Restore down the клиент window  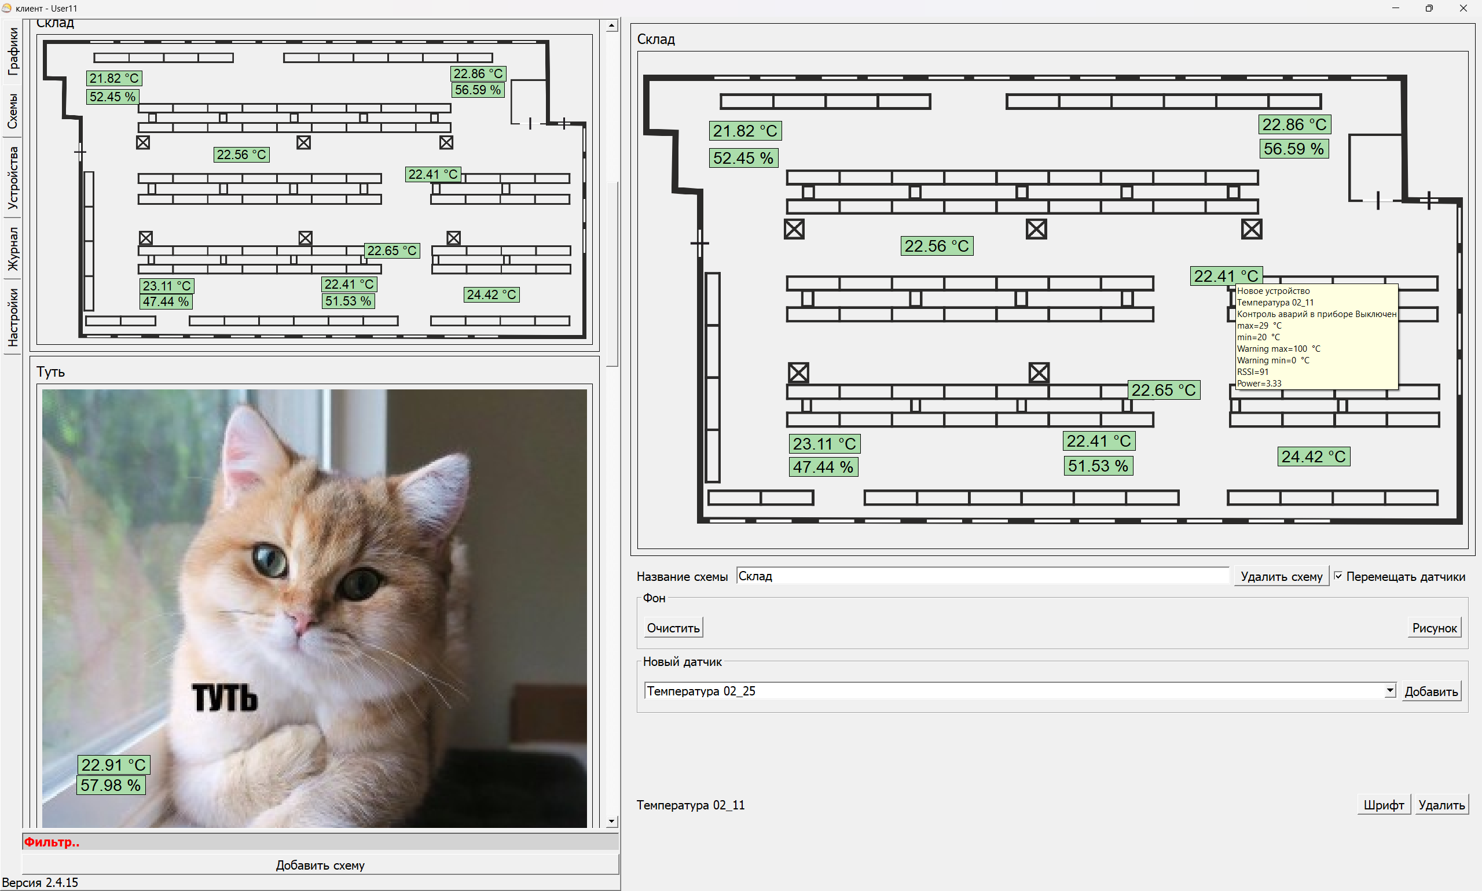coord(1429,8)
